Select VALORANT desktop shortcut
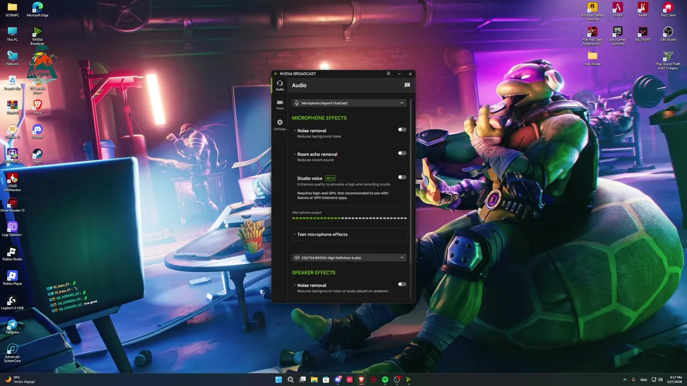 643,34
